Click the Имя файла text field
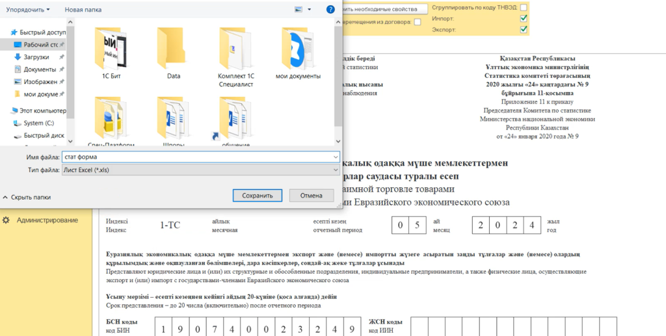666x336 pixels. (195, 157)
